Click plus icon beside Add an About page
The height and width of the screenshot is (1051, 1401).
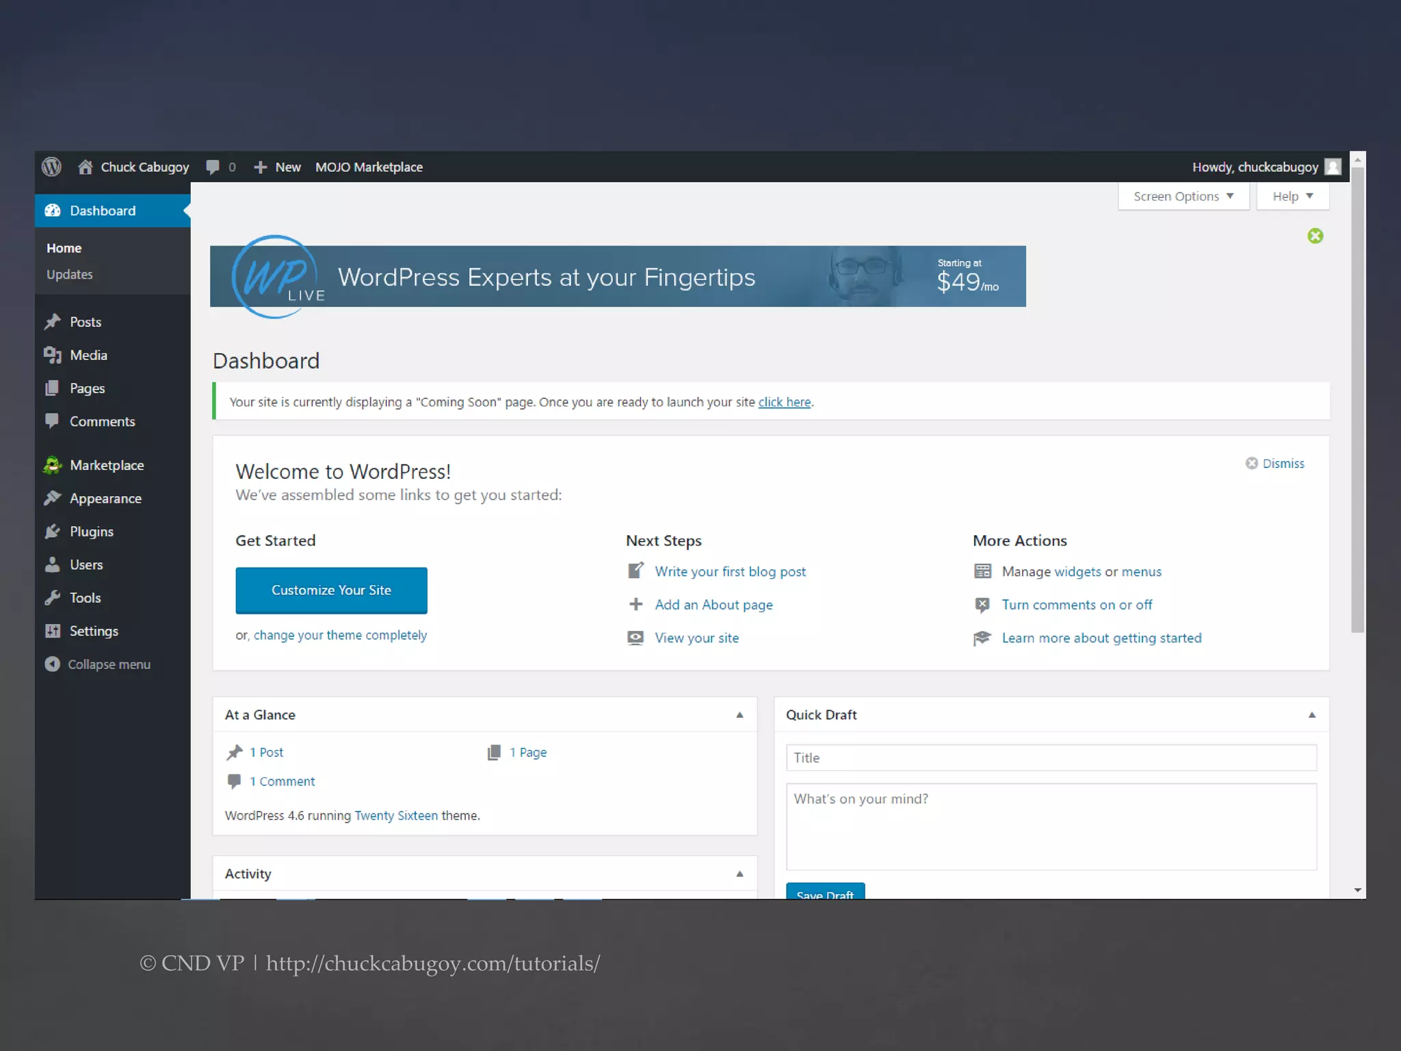point(636,604)
